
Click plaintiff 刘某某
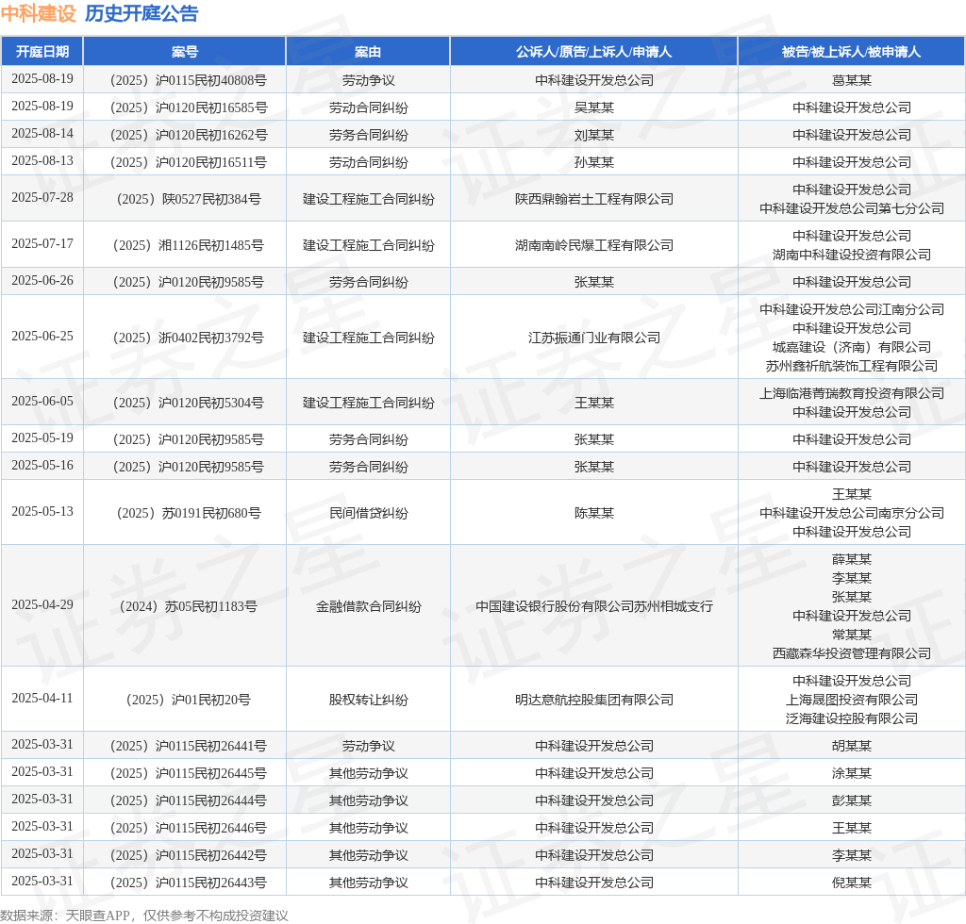pyautogui.click(x=594, y=135)
